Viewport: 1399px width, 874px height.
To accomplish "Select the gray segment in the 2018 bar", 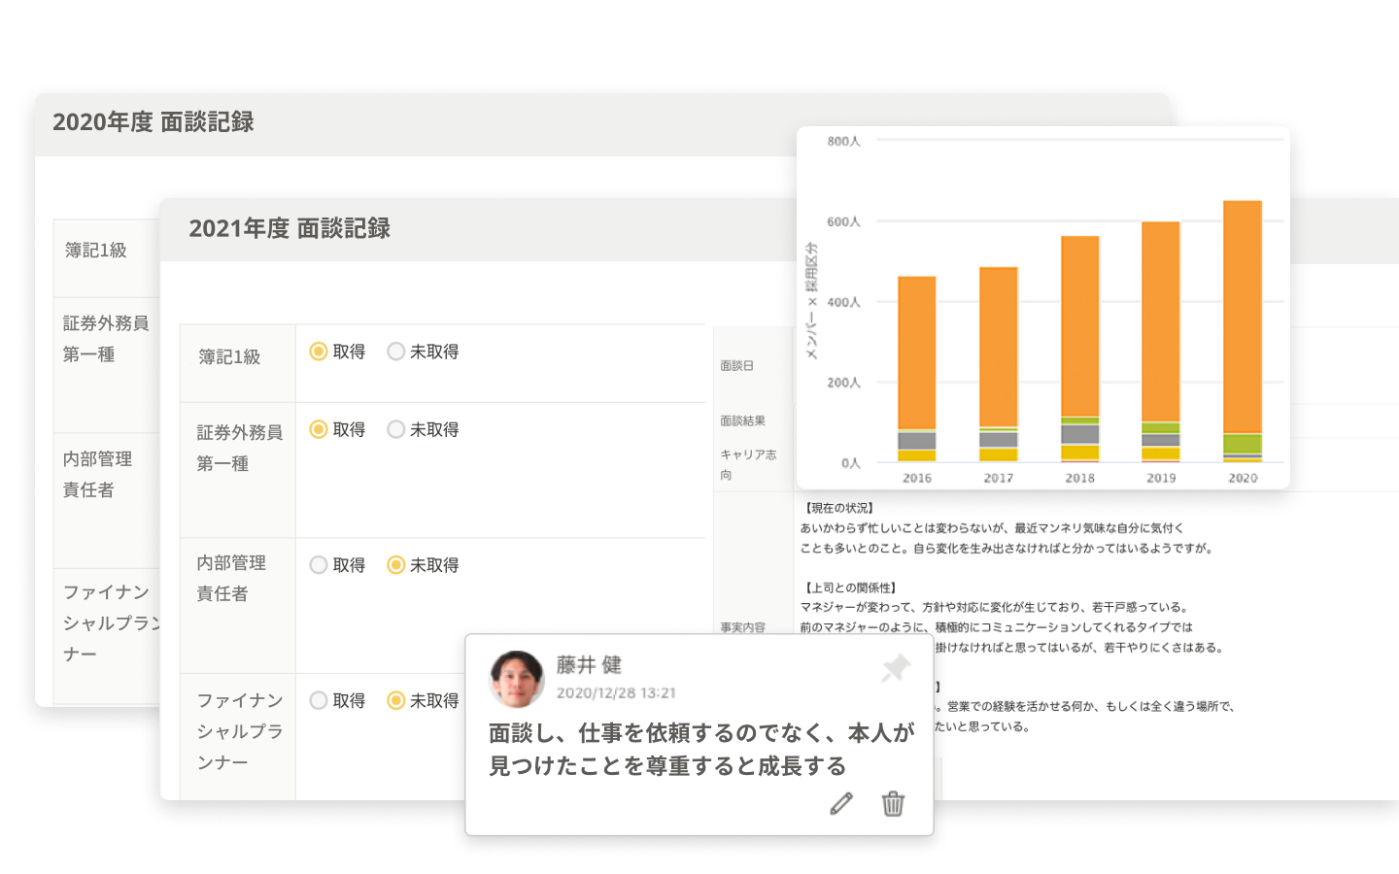I will point(1079,434).
